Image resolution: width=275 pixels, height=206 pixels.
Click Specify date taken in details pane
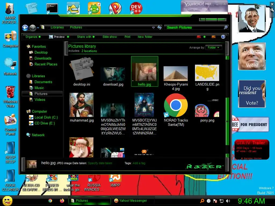pyautogui.click(x=100, y=163)
